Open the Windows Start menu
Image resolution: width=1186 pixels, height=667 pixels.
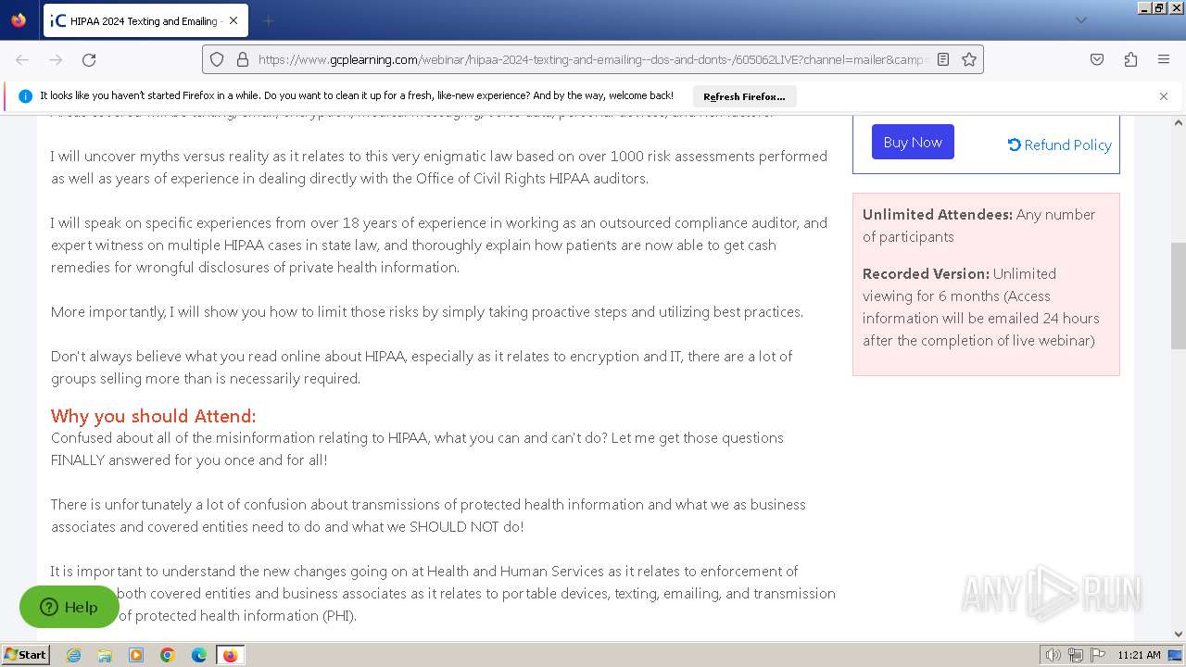[25, 655]
